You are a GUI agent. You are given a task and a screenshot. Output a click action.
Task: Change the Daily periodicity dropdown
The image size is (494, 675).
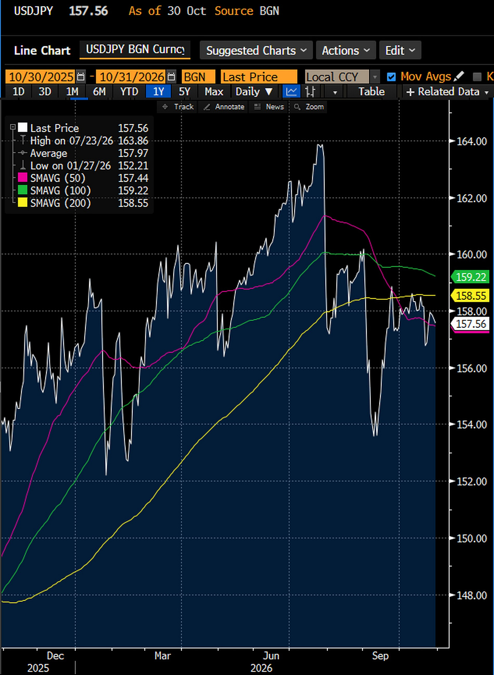coord(254,92)
